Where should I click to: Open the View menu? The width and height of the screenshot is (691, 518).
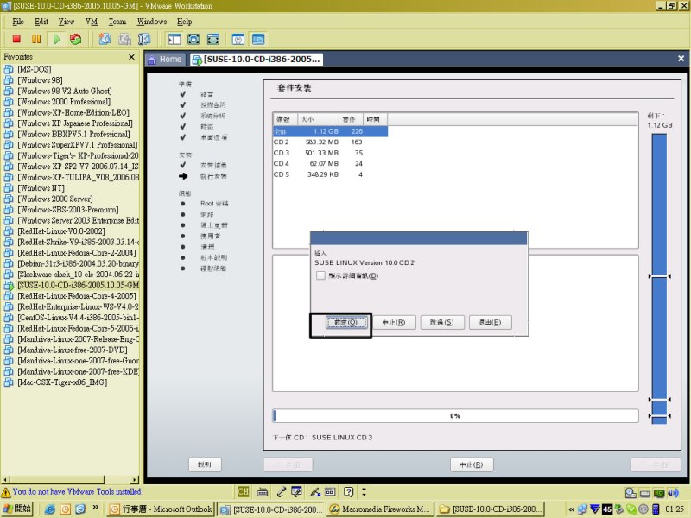pos(67,22)
